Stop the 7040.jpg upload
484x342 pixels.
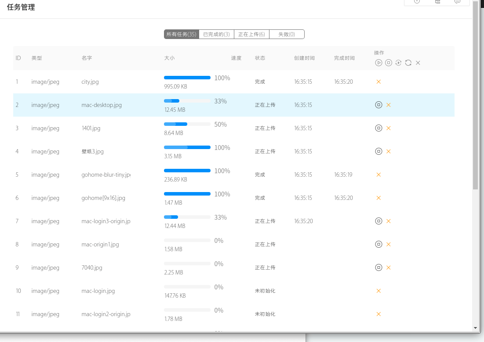click(x=378, y=267)
